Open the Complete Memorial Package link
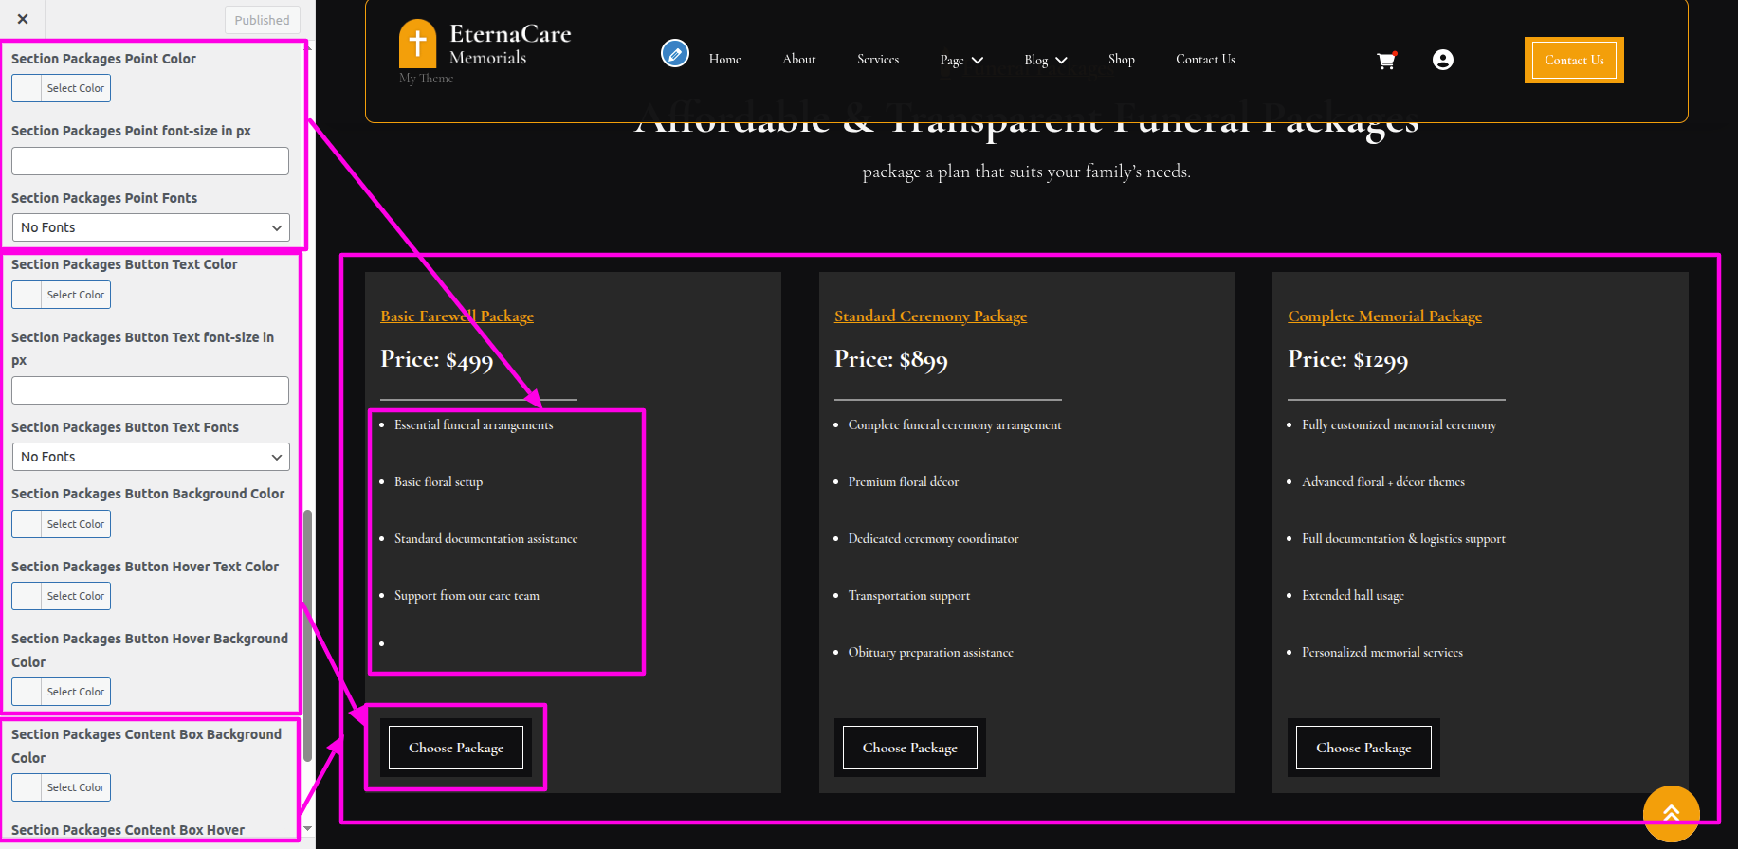1738x849 pixels. (x=1383, y=316)
